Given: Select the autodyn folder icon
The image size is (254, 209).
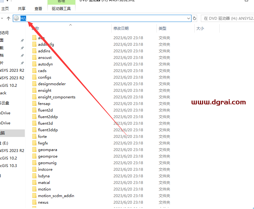Looking at the screenshot, I should (x=34, y=64).
